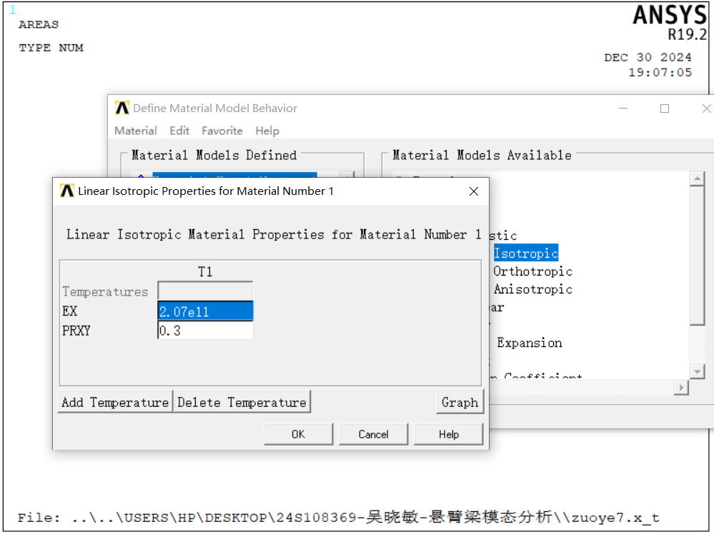Select Orthotropic material model
The image size is (714, 534).
click(x=532, y=271)
